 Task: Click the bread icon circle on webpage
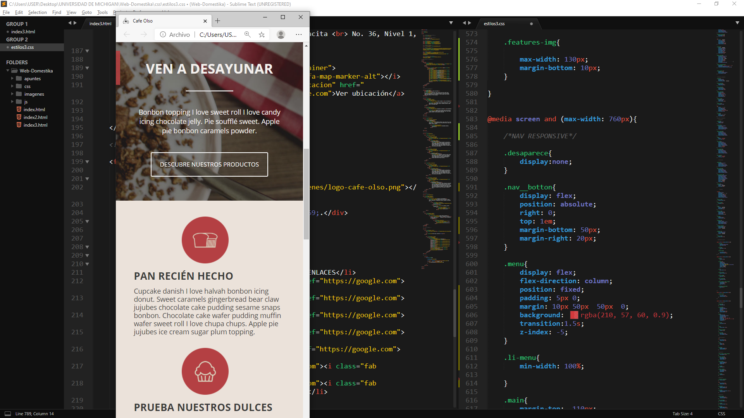point(205,240)
